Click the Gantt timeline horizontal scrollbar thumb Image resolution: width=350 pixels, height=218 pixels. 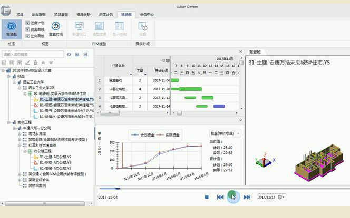[x=179, y=113]
